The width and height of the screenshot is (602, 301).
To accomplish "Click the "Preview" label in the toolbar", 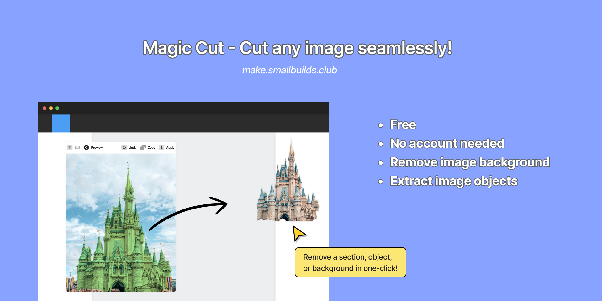I will tap(97, 148).
